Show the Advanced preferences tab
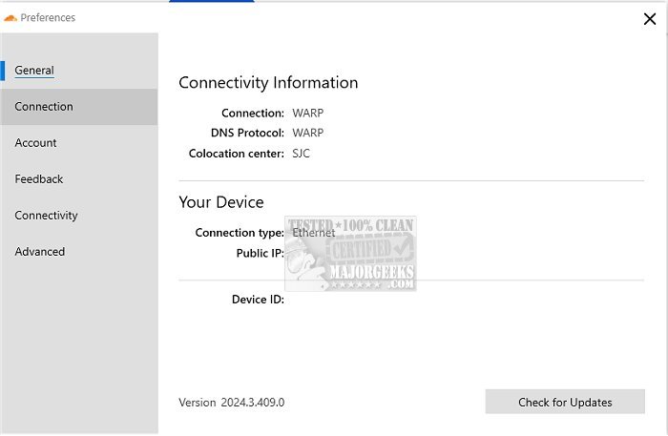This screenshot has width=668, height=436. coord(40,252)
